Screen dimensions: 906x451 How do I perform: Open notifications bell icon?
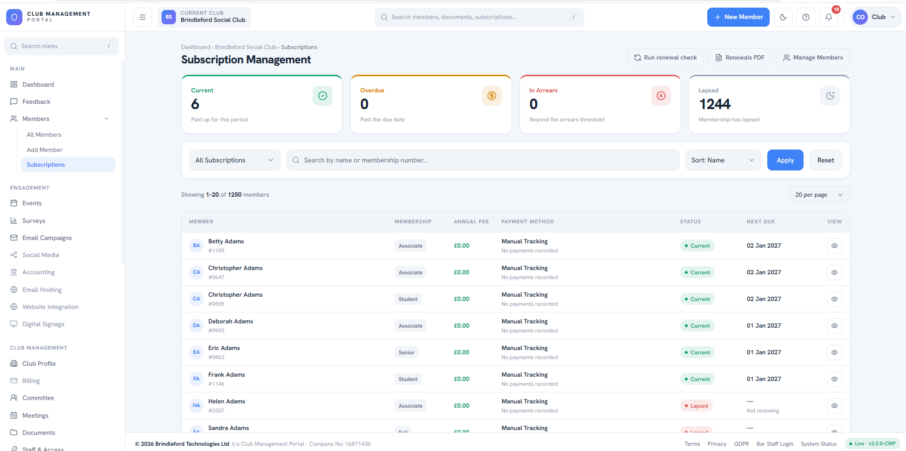(x=829, y=17)
